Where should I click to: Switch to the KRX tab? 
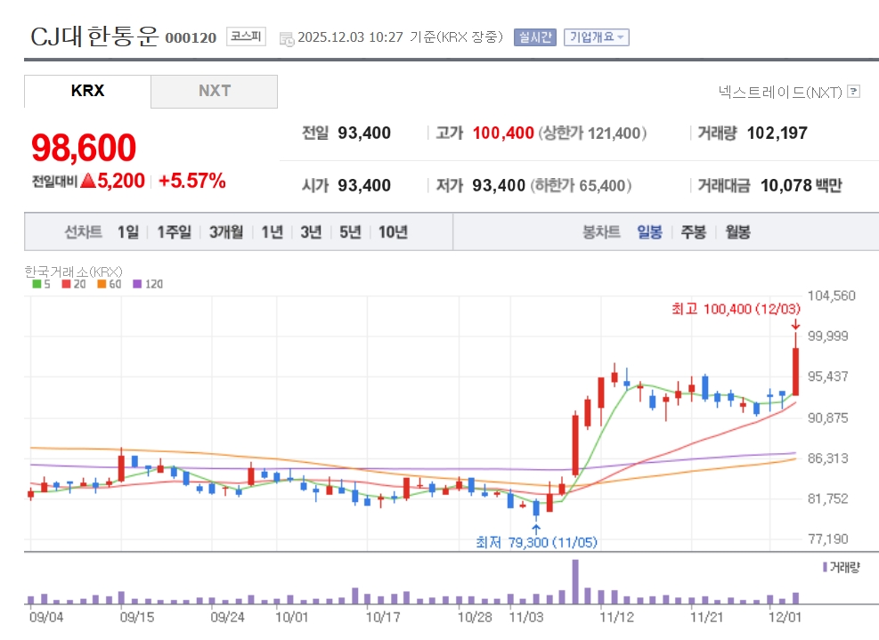click(x=87, y=91)
